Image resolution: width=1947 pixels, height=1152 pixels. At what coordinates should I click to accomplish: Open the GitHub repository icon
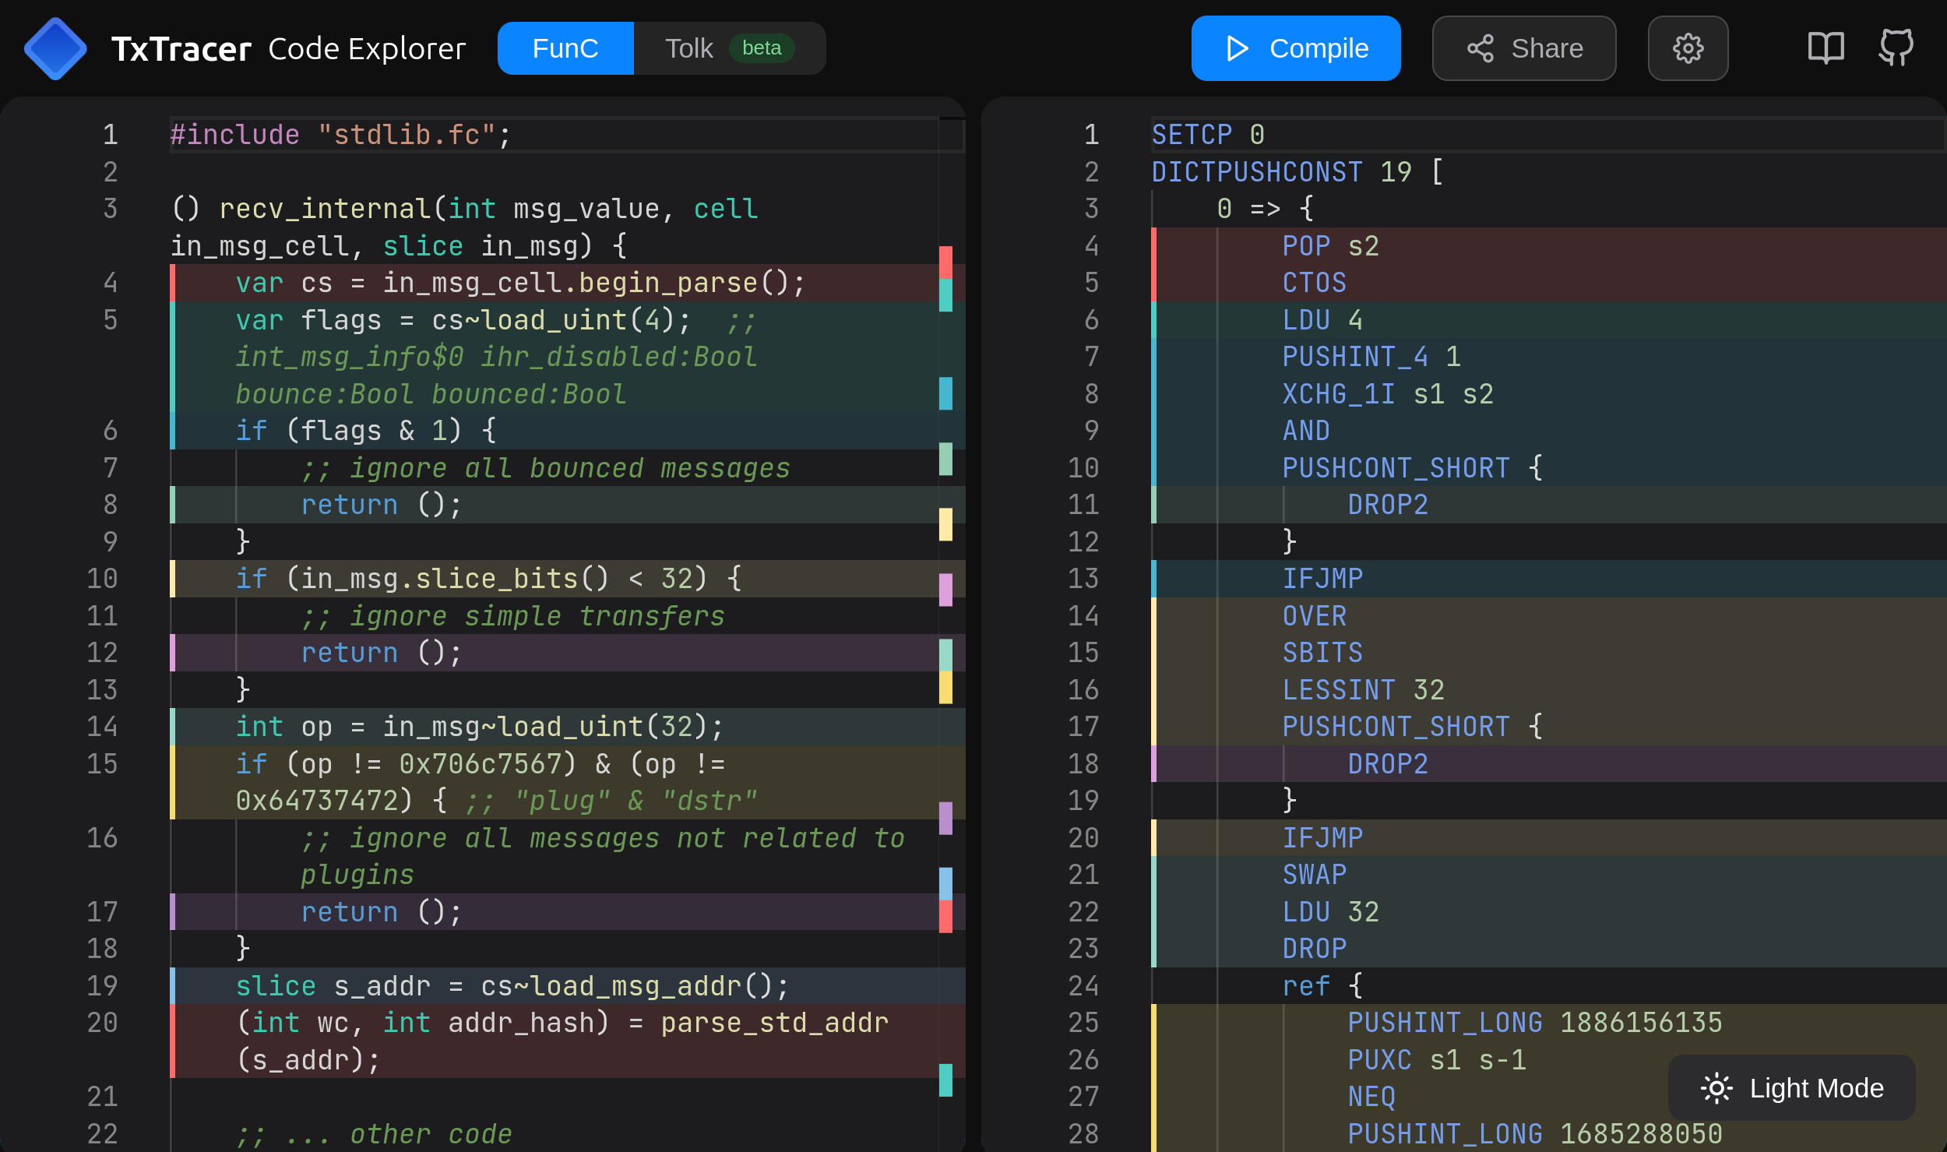pyautogui.click(x=1896, y=48)
